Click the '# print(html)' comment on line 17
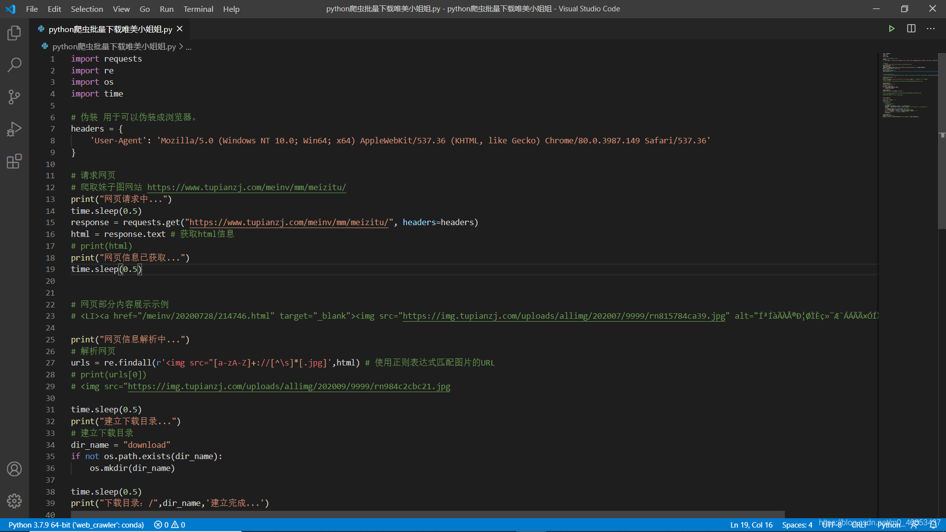 tap(101, 246)
